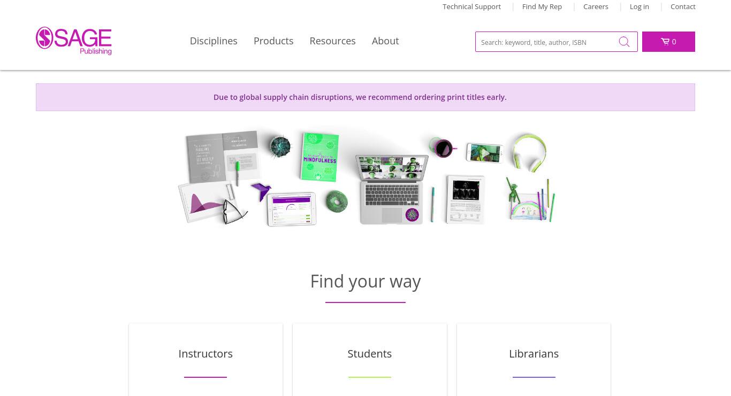Click the laptop image in banner
The image size is (731, 396).
[x=391, y=189]
